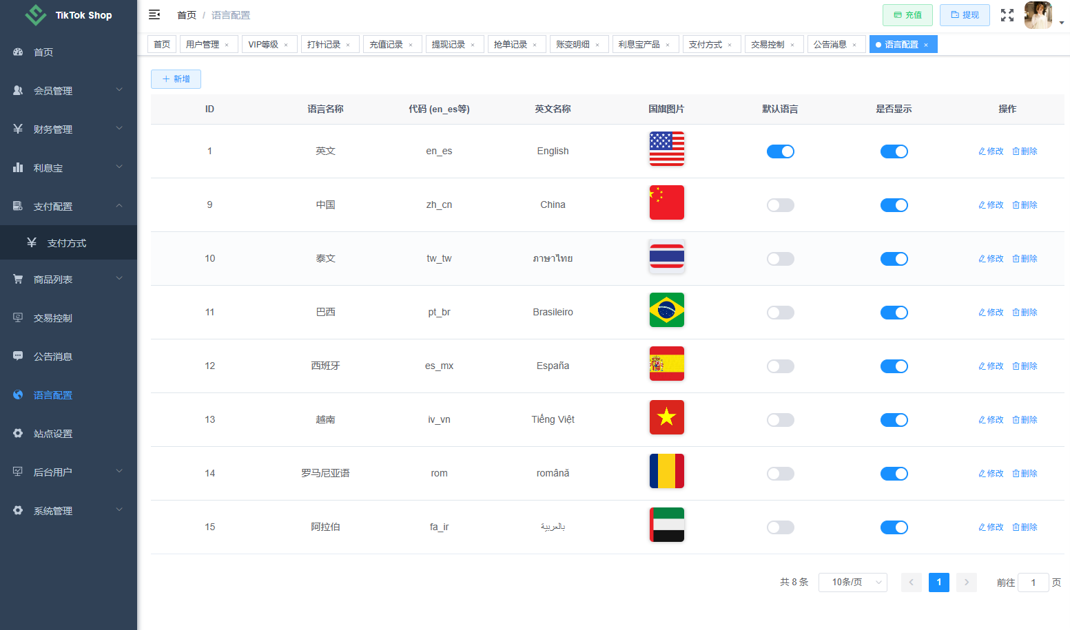Click the 首页 breadcrumb link
The width and height of the screenshot is (1070, 630).
[187, 15]
